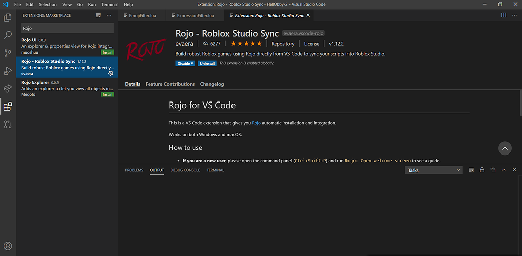This screenshot has width=522, height=256.
Task: Click the evaera publisher name
Action: (185, 44)
